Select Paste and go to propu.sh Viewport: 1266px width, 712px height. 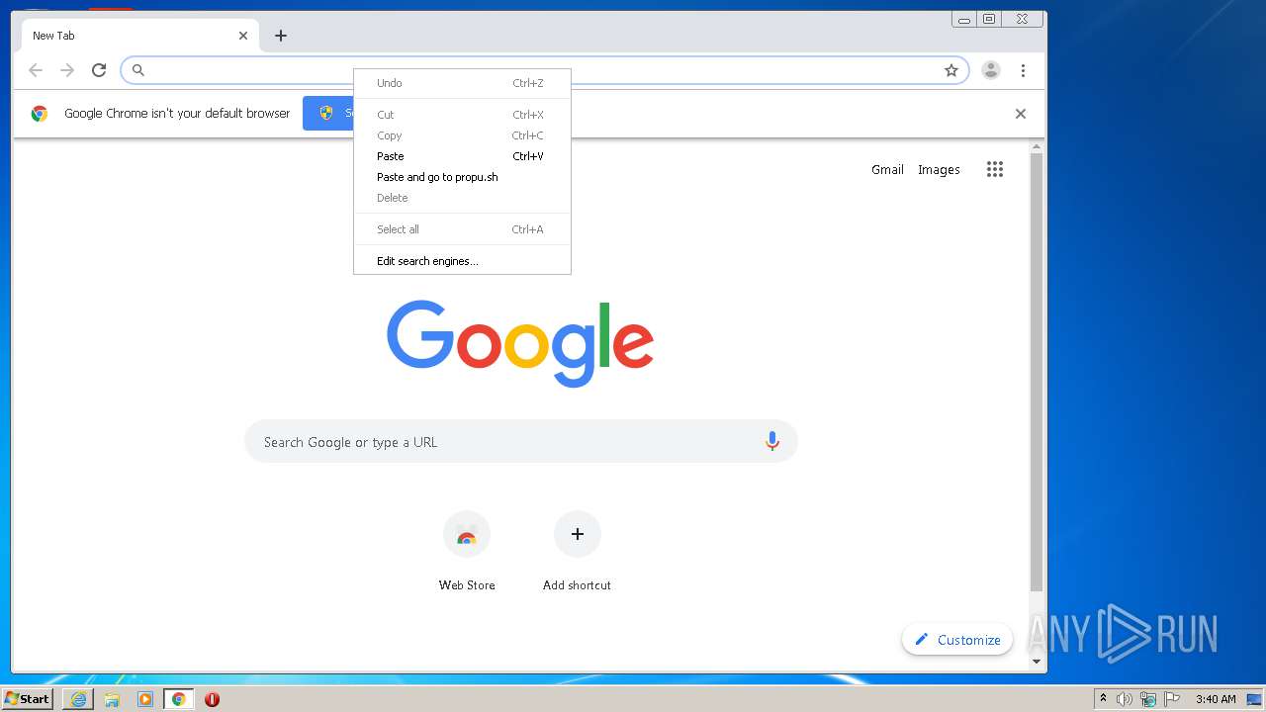point(462,177)
